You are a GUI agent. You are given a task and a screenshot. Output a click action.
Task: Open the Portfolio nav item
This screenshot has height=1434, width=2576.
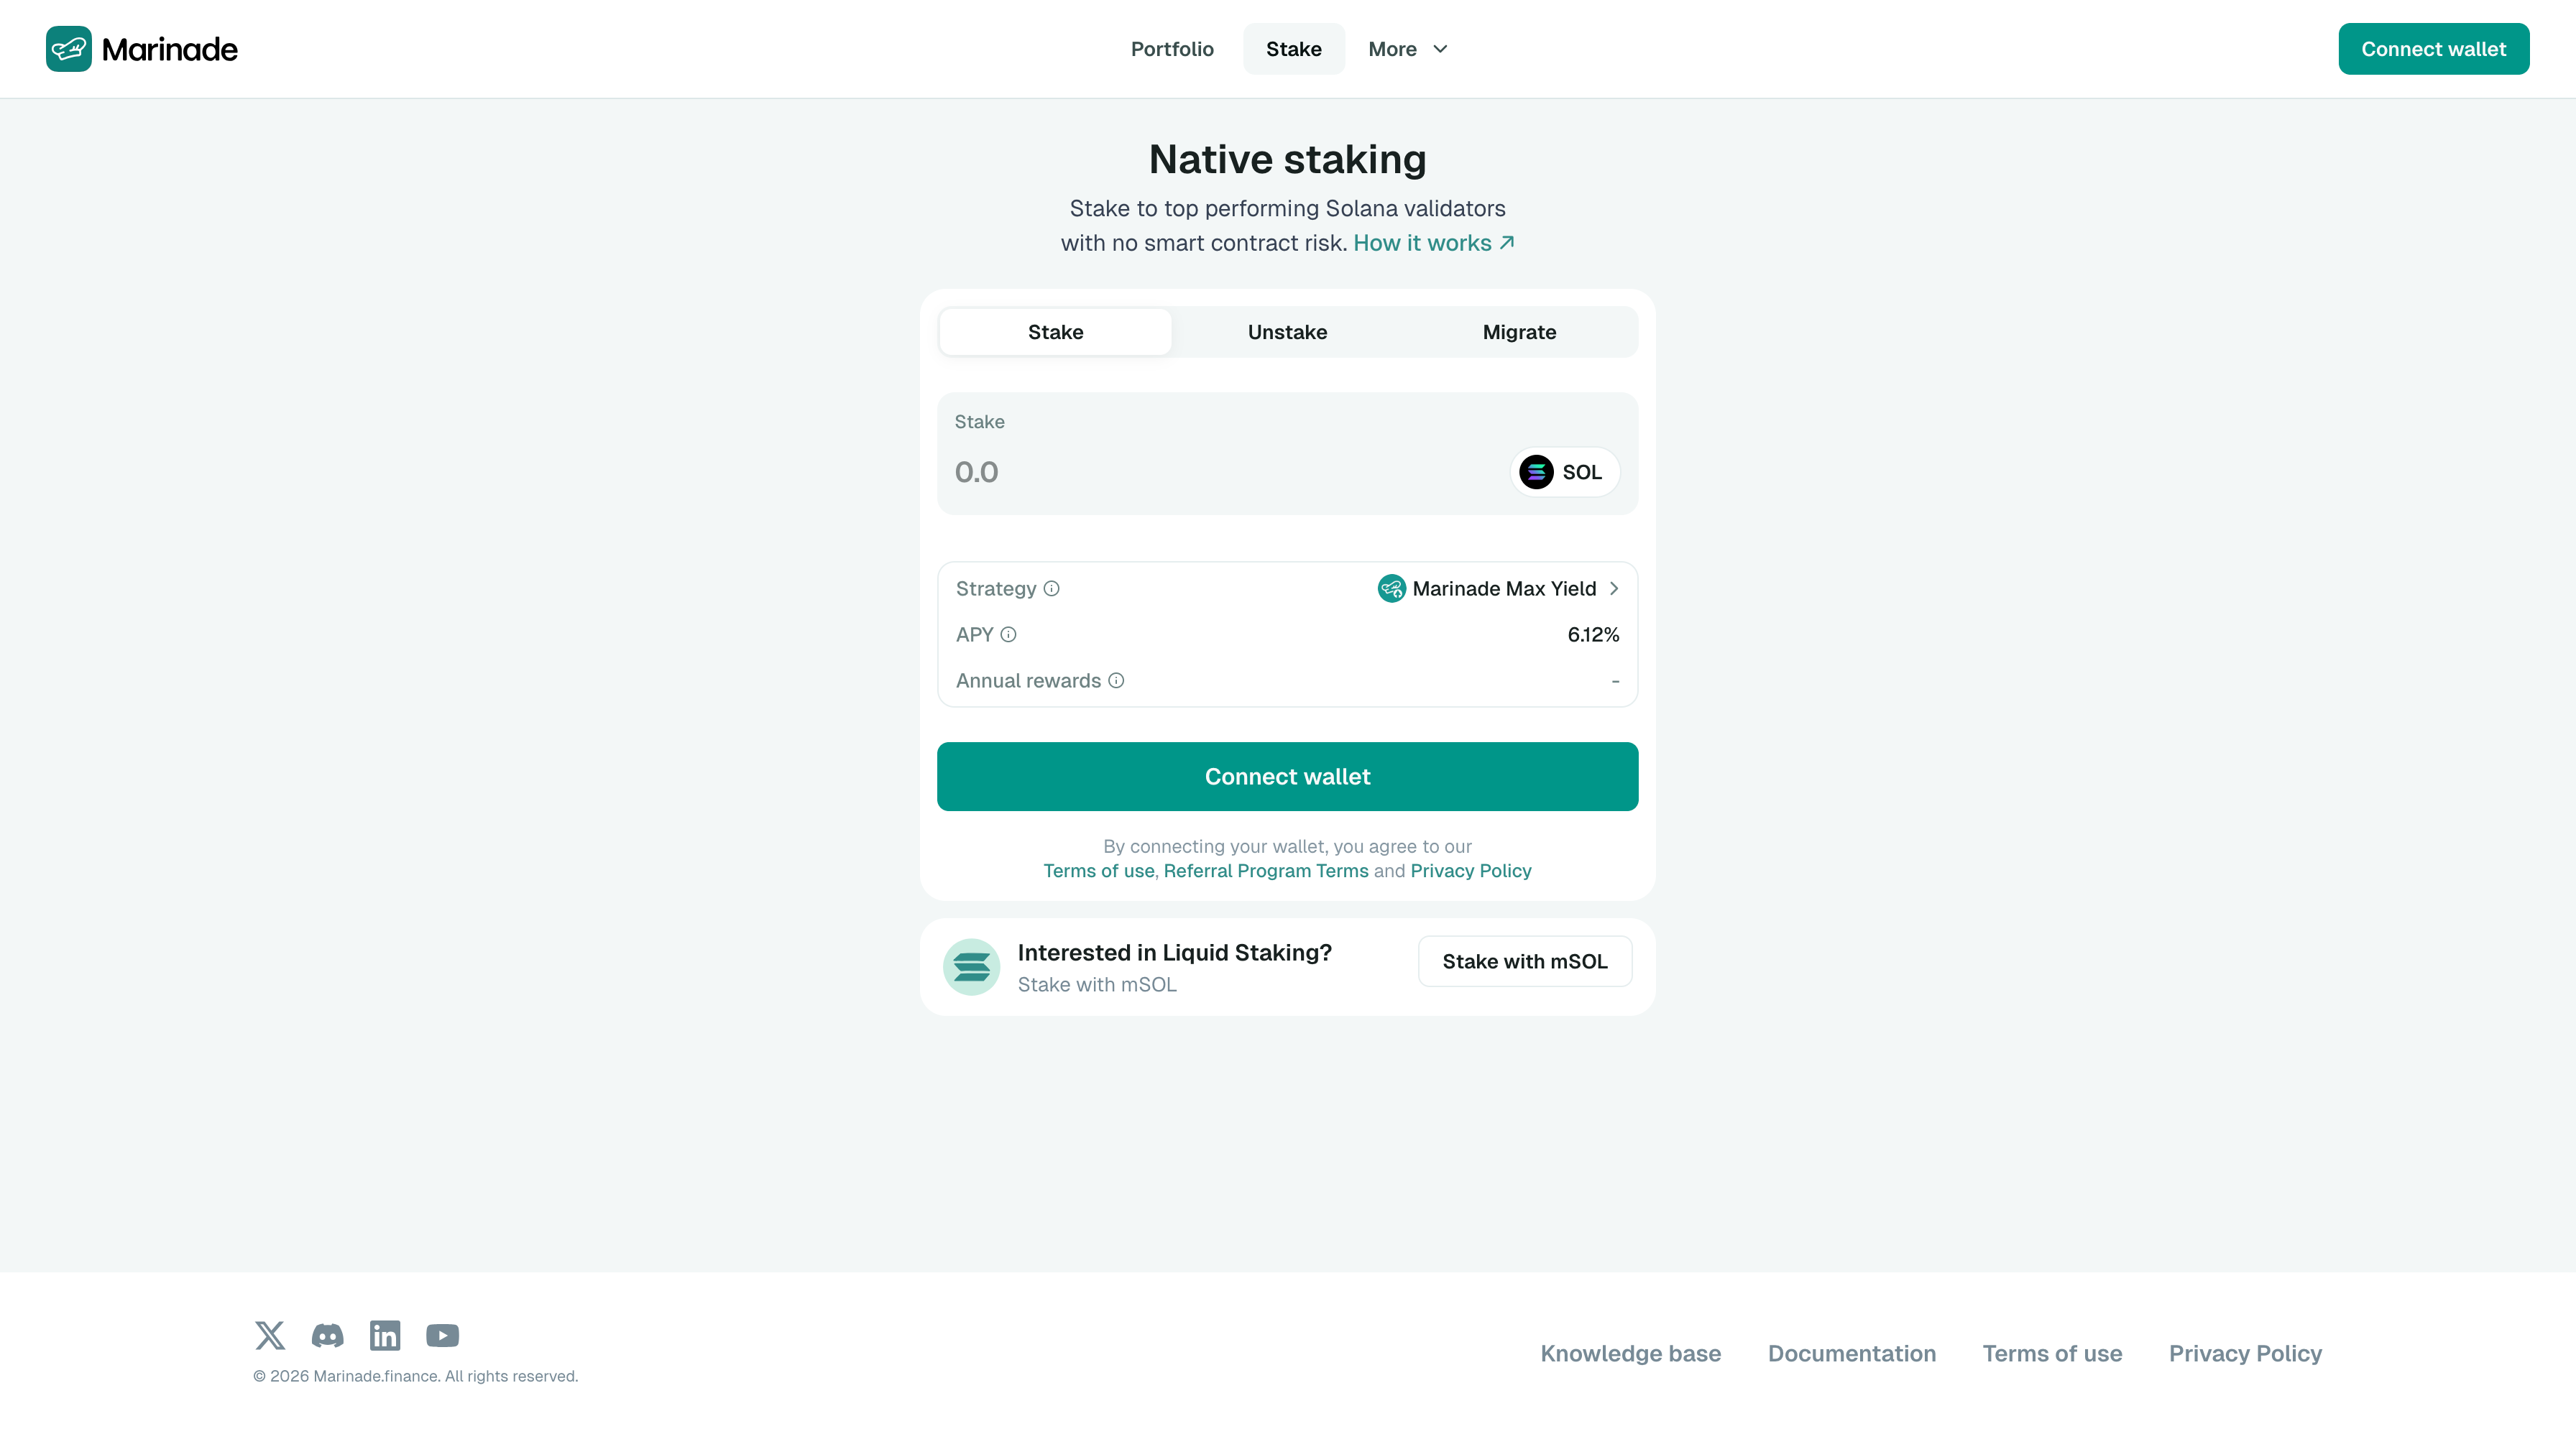pyautogui.click(x=1172, y=49)
